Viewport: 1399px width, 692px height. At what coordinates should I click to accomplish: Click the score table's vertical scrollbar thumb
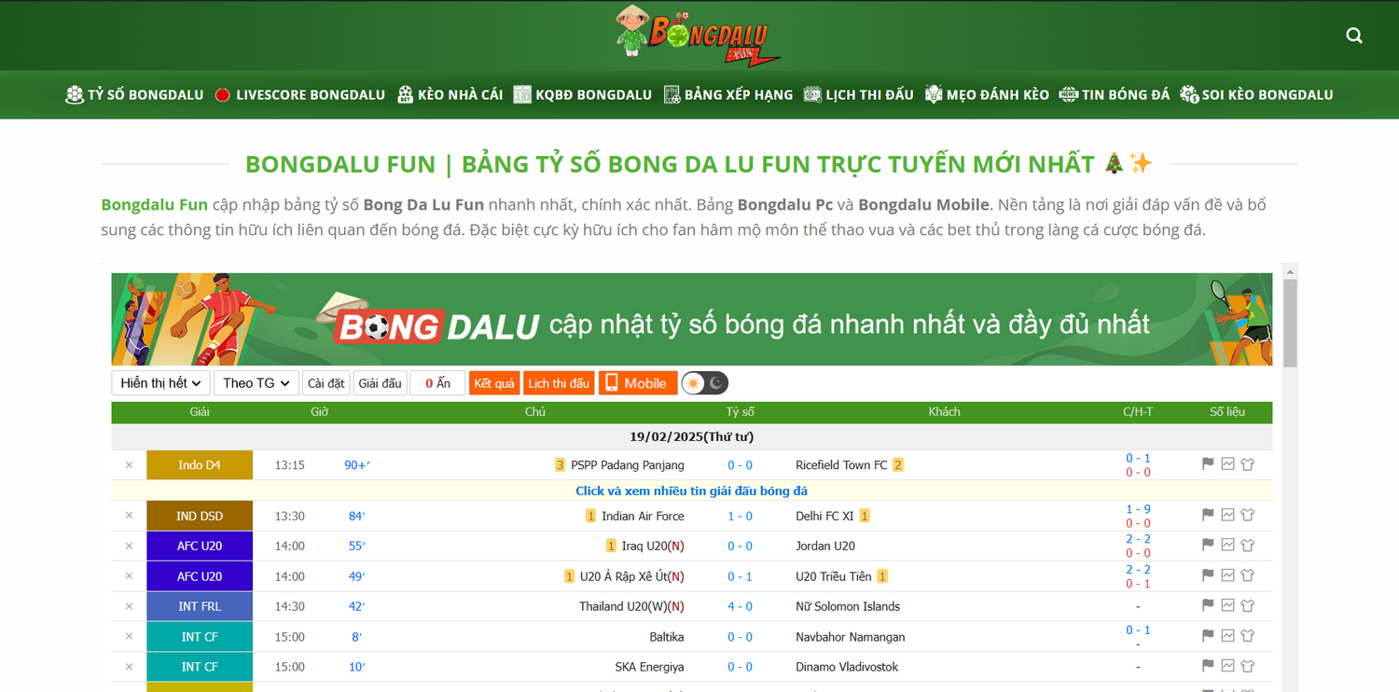[1290, 323]
